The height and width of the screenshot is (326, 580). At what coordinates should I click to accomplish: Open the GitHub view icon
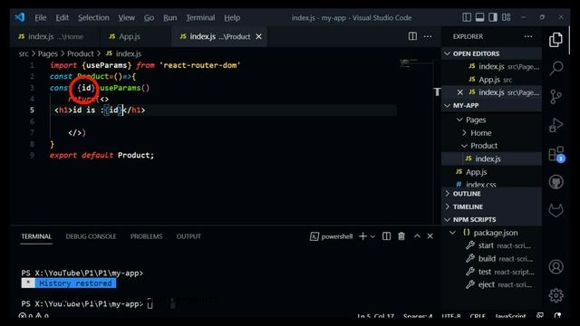[556, 182]
